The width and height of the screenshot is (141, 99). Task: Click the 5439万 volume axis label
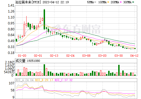pos(9,72)
